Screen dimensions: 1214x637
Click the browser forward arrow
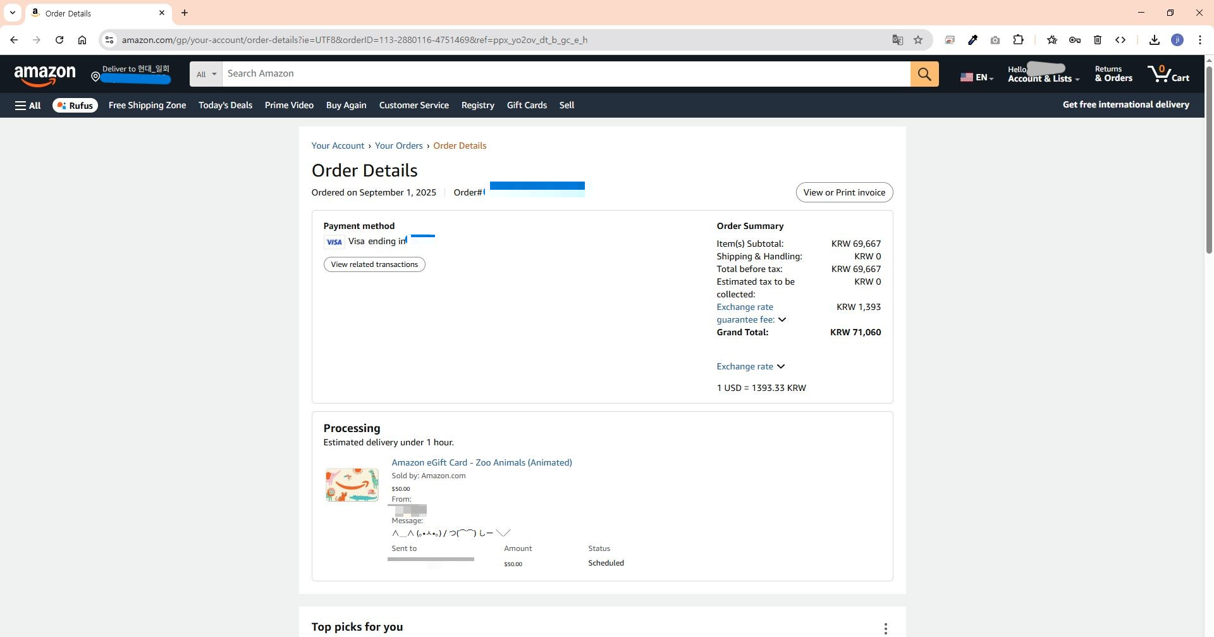pos(37,40)
